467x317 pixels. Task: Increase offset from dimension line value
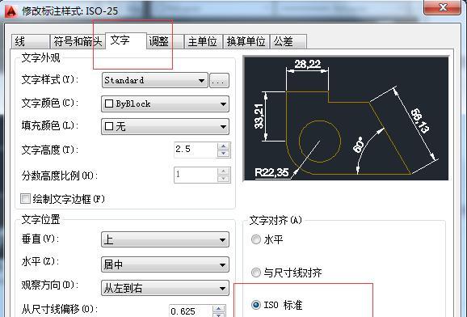(219, 309)
